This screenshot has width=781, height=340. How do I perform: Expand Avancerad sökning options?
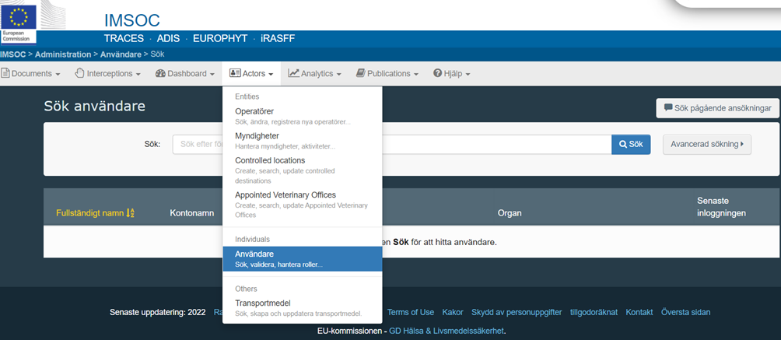pyautogui.click(x=707, y=145)
